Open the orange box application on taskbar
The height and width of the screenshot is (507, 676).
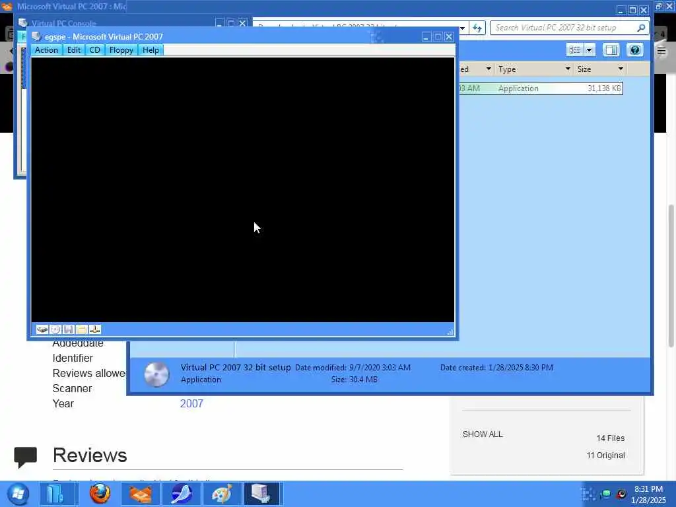pyautogui.click(x=141, y=494)
